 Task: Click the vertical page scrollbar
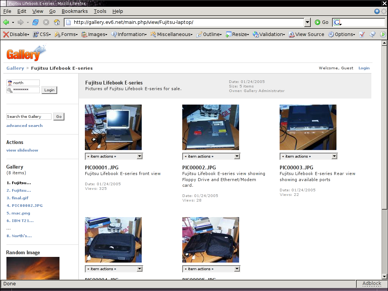point(384,129)
